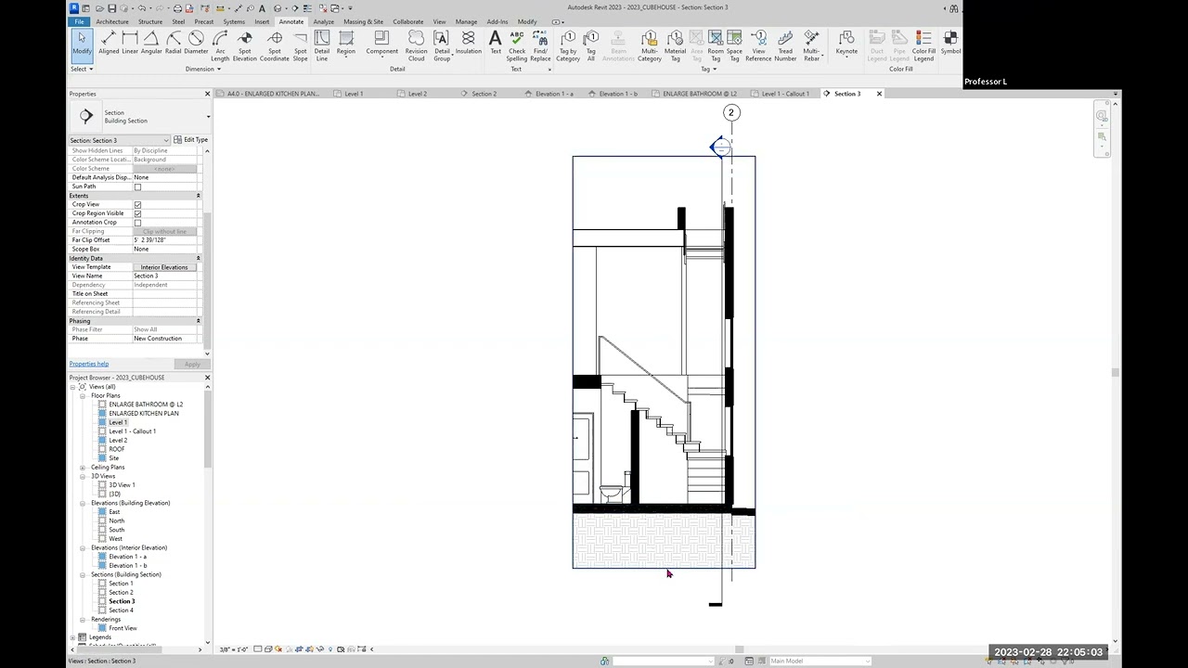Open Color Fill Legend tool
Viewport: 1188px width, 668px height.
[923, 45]
